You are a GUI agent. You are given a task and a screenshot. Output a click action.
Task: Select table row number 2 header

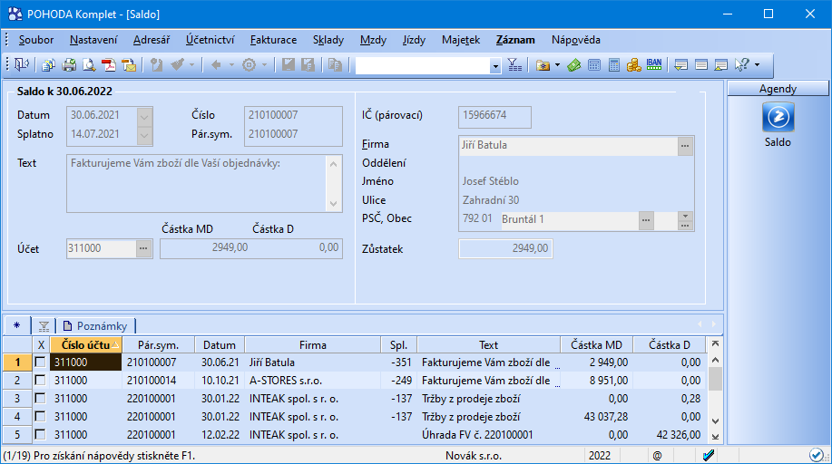[17, 381]
